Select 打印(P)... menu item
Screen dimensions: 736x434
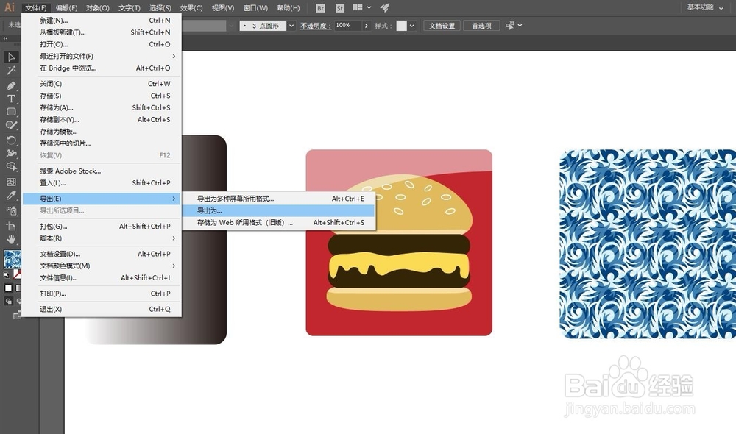click(x=102, y=294)
